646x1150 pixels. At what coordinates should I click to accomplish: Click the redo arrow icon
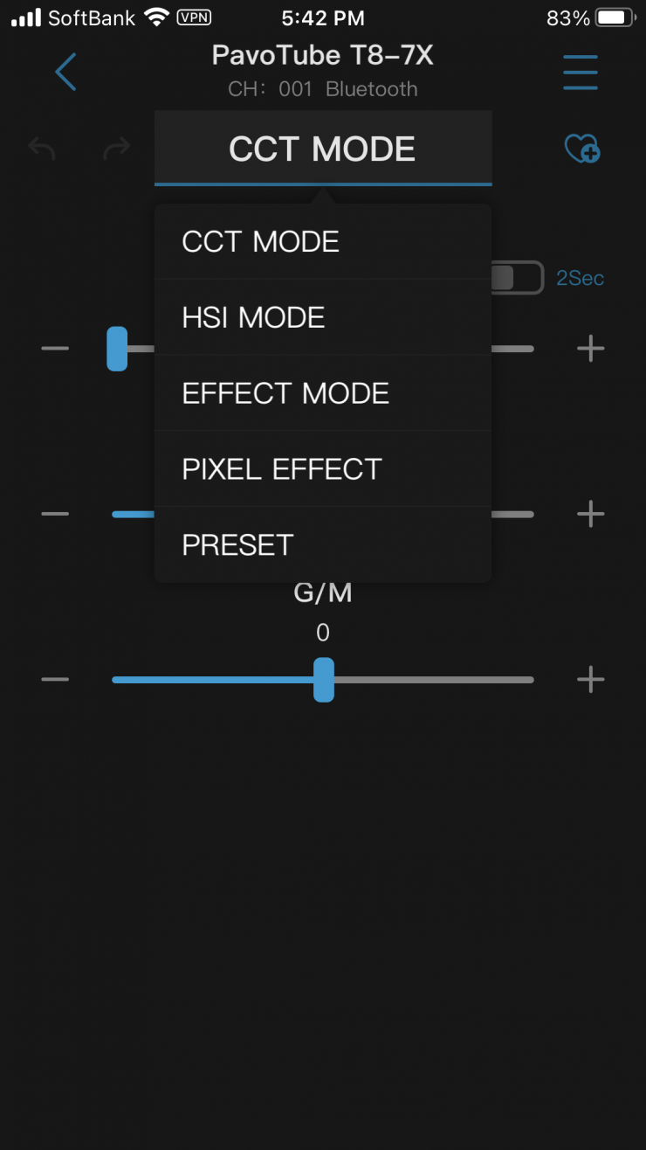116,149
